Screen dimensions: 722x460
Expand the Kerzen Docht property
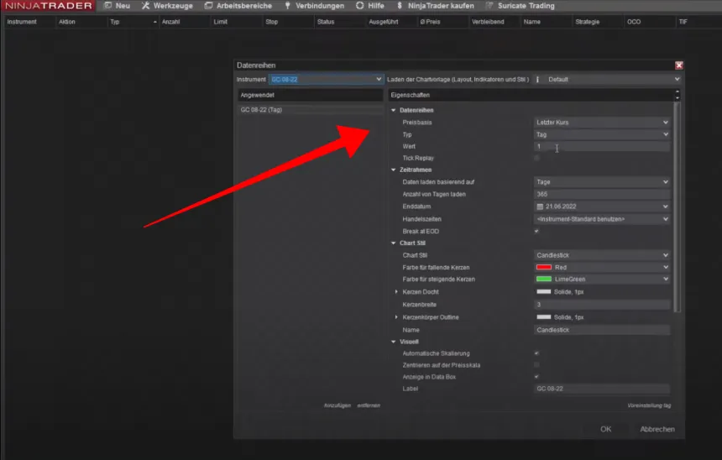(396, 291)
